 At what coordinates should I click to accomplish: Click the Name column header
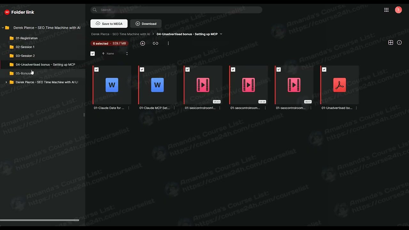110,54
